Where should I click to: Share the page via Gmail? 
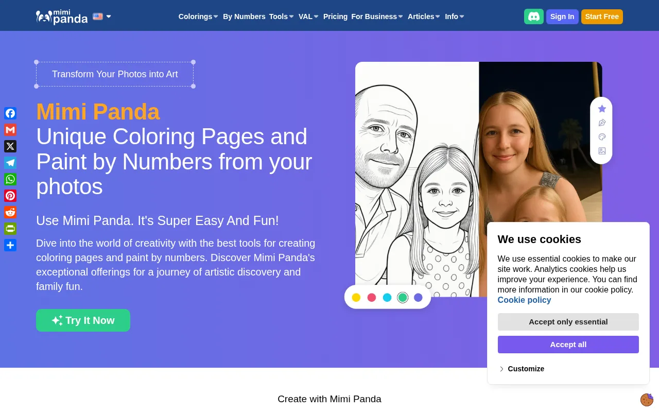[10, 130]
